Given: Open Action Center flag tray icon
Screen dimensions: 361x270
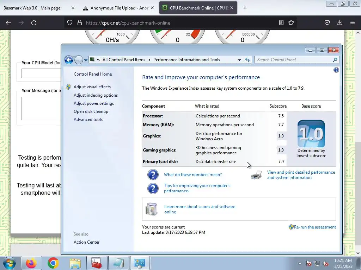Looking at the screenshot, I should pyautogui.click(x=308, y=263).
